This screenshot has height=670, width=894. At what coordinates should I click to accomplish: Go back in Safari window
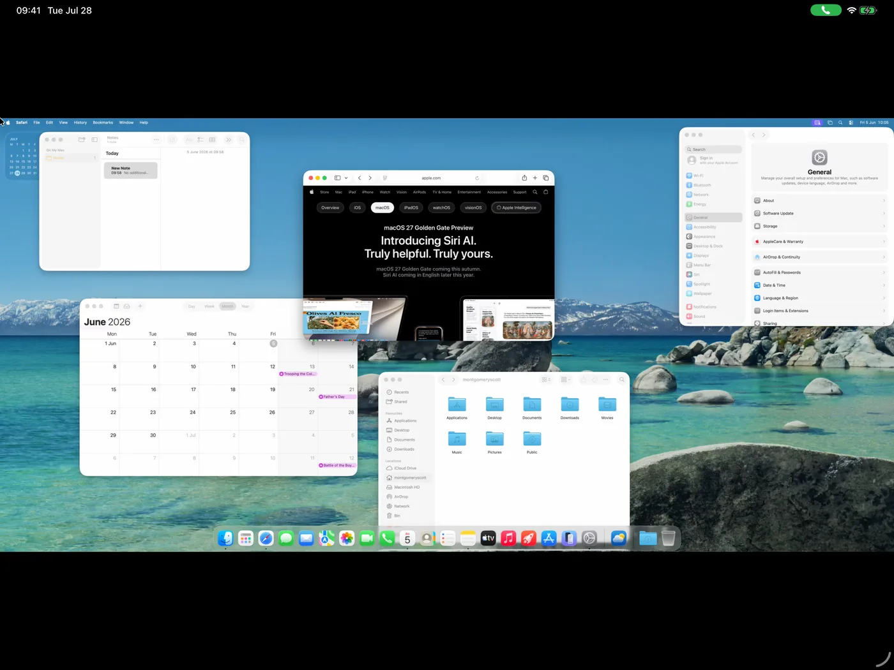(360, 178)
